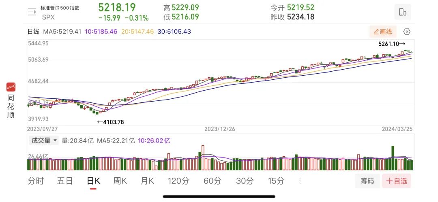
Task: Switch to 30分 tab
Action: tap(245, 181)
